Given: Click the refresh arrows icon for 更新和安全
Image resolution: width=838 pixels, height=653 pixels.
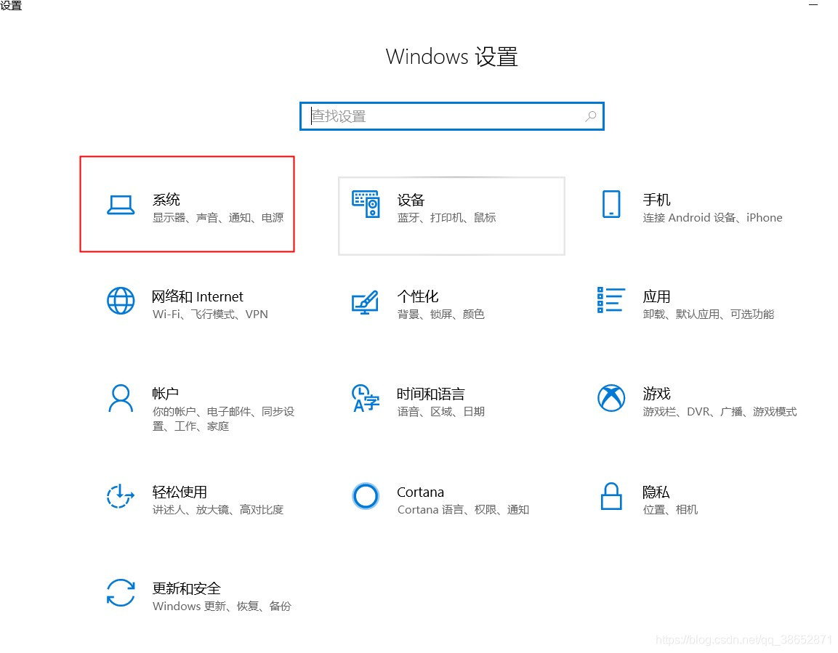Looking at the screenshot, I should click(121, 593).
